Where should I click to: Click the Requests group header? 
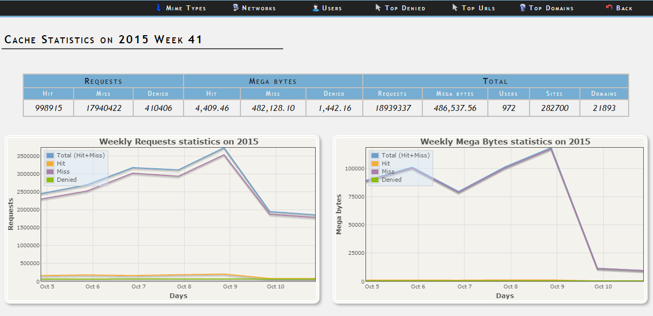tap(103, 81)
